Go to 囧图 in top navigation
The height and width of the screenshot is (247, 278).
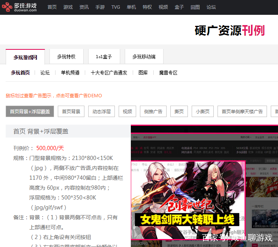pos(195,7)
